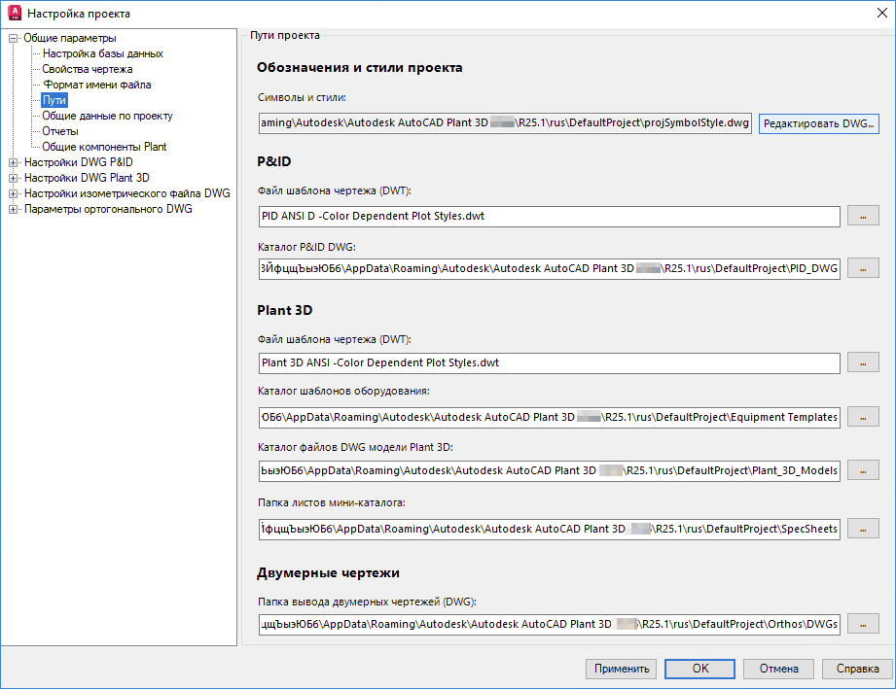Image resolution: width=896 pixels, height=689 pixels.
Task: Select Отчеты in the settings tree
Action: pos(60,131)
